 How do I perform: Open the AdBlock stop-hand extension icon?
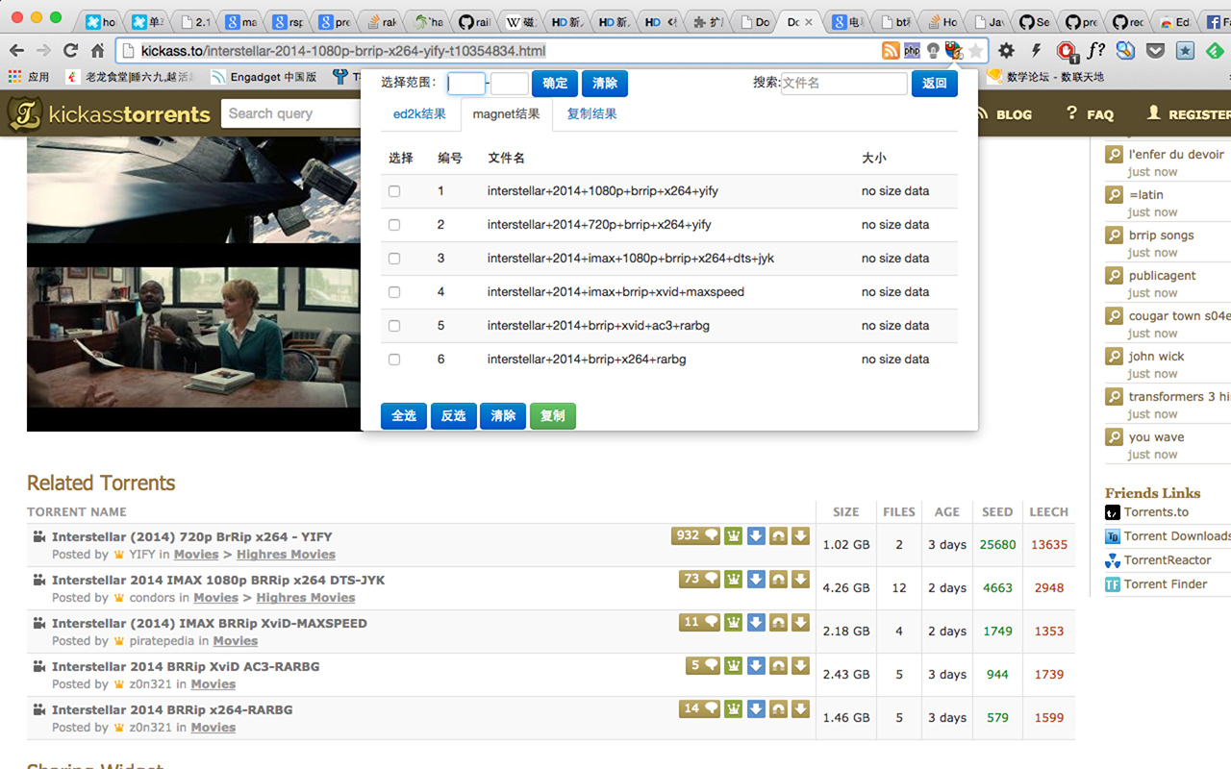click(1066, 51)
